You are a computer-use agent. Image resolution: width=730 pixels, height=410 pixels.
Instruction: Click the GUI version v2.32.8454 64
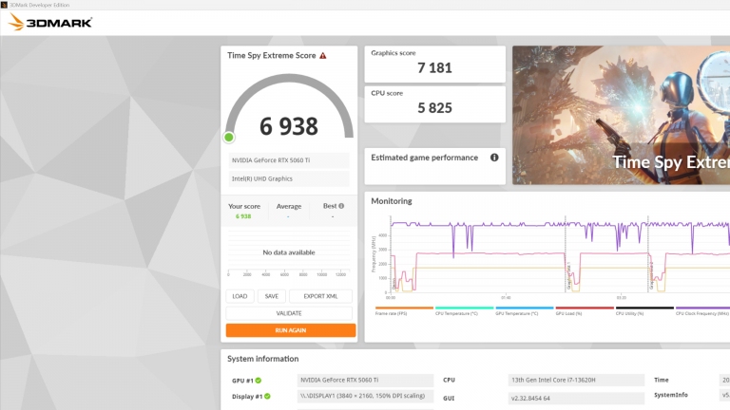coord(576,399)
